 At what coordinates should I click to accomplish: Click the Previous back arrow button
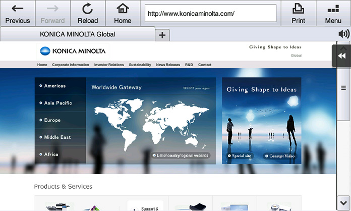click(x=17, y=13)
